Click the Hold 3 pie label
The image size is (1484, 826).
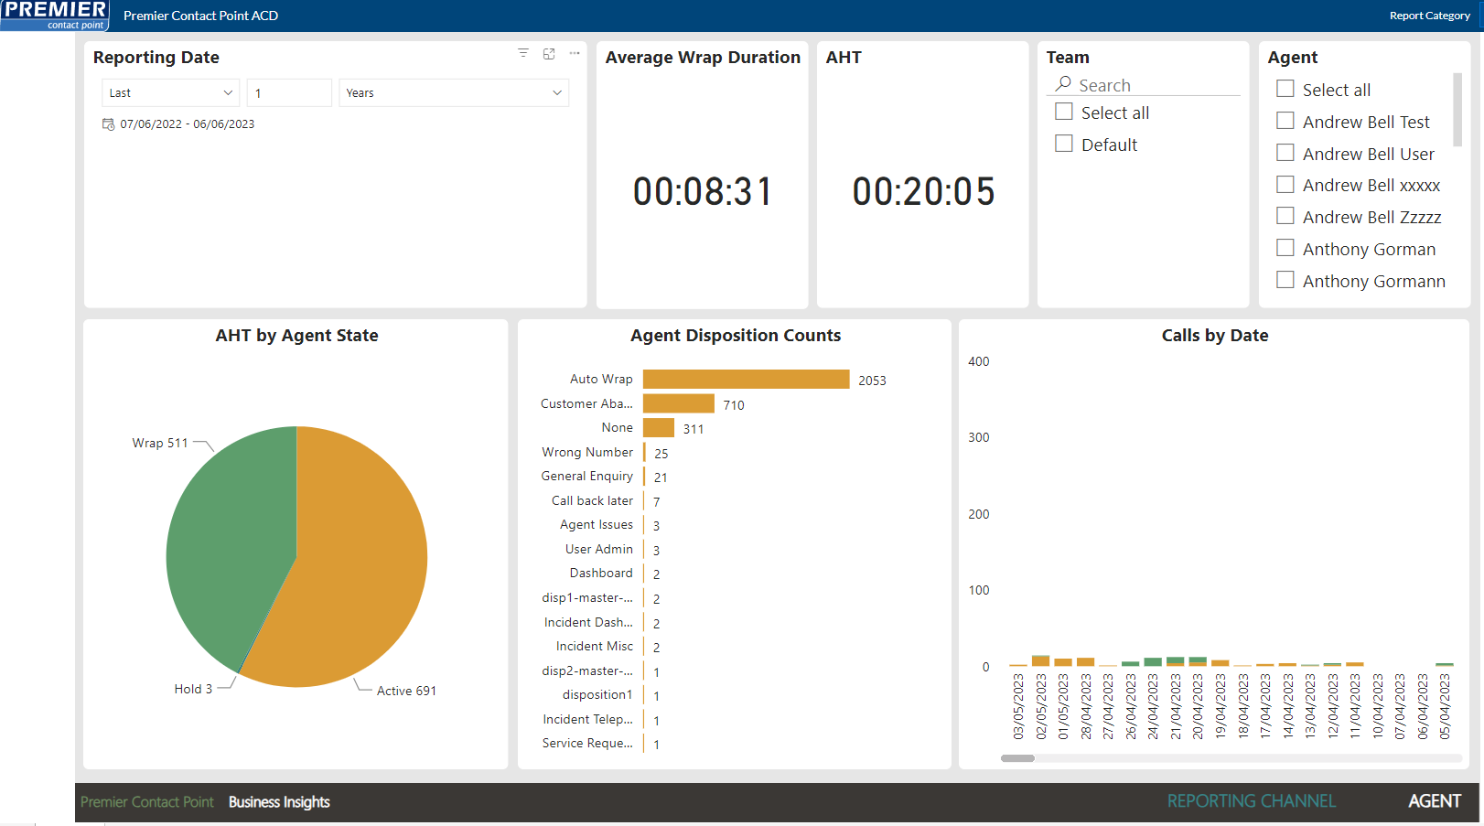(x=193, y=689)
